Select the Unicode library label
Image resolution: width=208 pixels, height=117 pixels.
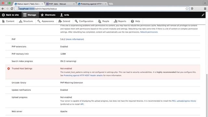pyautogui.click(x=19, y=83)
